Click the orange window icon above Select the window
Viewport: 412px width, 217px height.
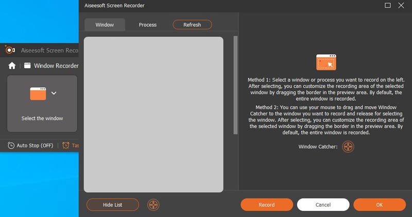(x=38, y=93)
